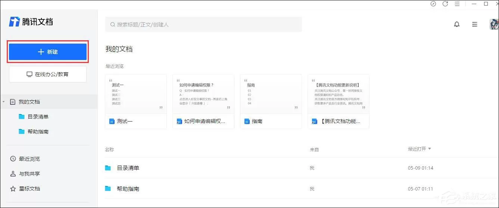Click the 我的文档 document icon in sidebar
The height and width of the screenshot is (208, 499).
[x=13, y=102]
